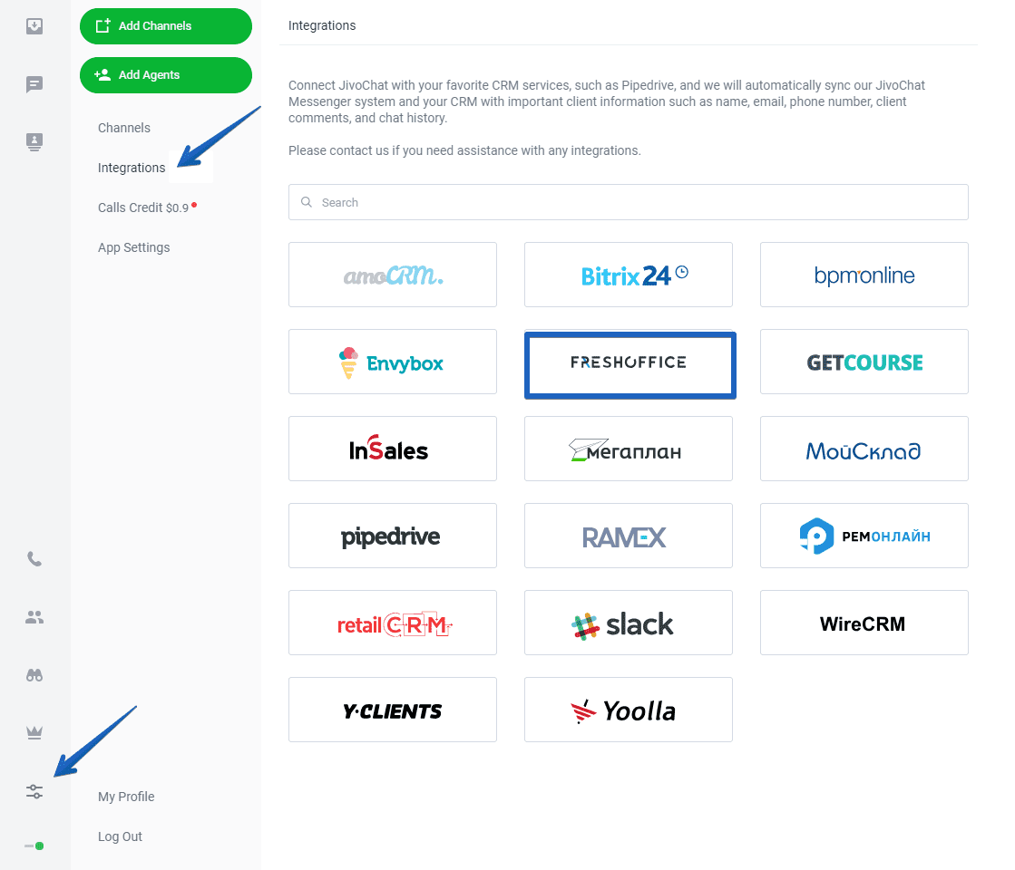Open Calls Credit menu item

(143, 208)
